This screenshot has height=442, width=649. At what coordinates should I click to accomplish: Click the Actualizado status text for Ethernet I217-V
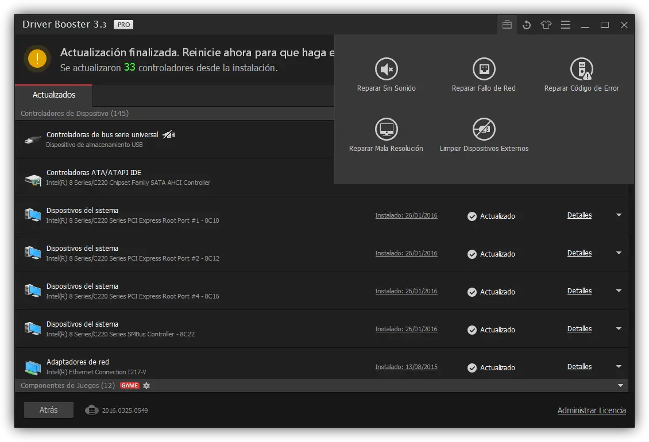point(497,368)
